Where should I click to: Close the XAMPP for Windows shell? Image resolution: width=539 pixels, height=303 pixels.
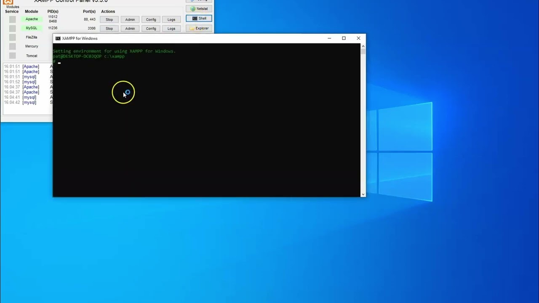(x=358, y=38)
